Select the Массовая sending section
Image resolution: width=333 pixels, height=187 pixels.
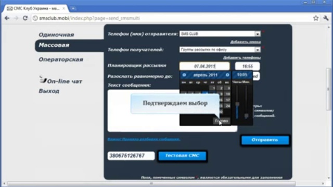click(x=54, y=45)
